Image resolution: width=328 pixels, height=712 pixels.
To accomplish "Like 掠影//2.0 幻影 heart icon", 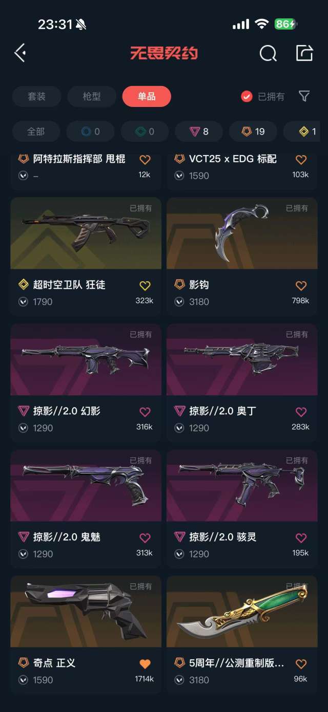I will pos(145,412).
